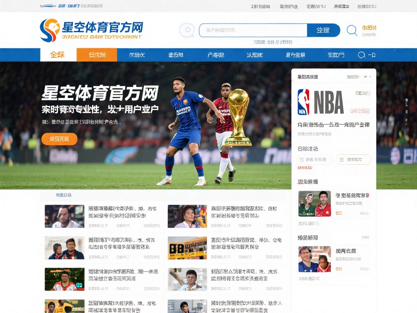Viewport: 417px width, 313px height.
Task: Select the orange highlighted navigation tab
Action: pyautogui.click(x=97, y=55)
